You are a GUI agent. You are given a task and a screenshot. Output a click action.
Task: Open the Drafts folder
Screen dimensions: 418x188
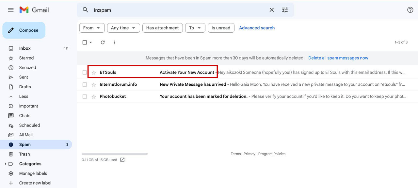pyautogui.click(x=36, y=87)
